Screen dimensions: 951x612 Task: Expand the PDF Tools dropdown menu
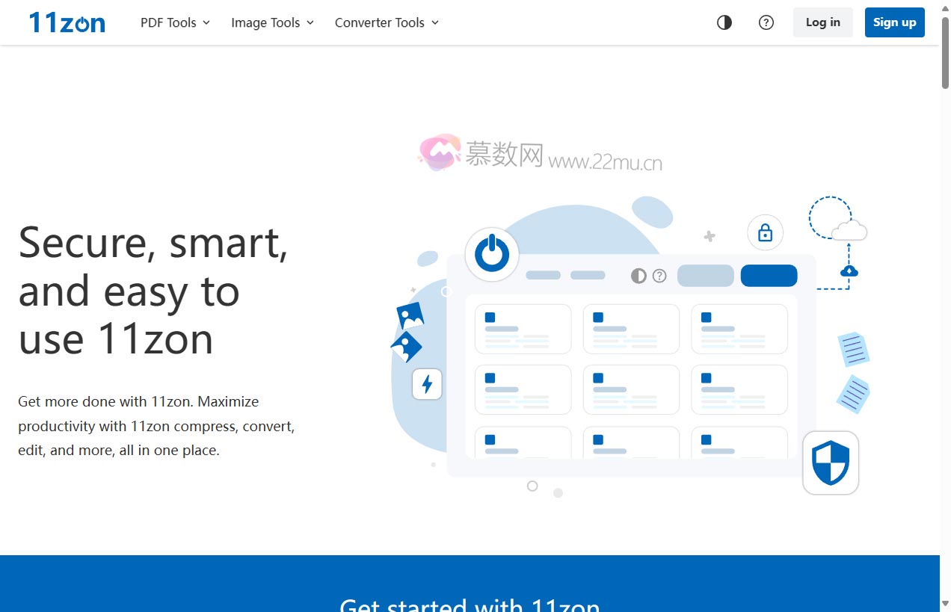point(175,22)
